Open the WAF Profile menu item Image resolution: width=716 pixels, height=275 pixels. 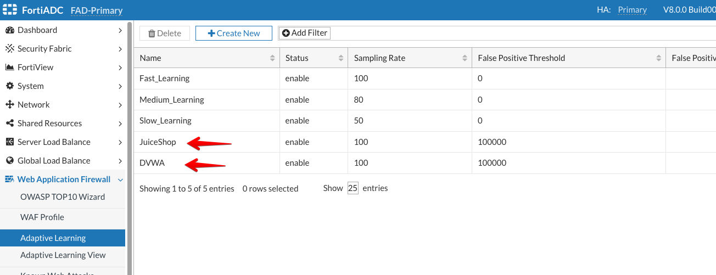click(x=42, y=217)
